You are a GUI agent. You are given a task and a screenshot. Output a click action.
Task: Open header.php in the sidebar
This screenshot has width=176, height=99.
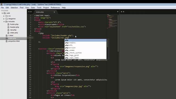15,27
